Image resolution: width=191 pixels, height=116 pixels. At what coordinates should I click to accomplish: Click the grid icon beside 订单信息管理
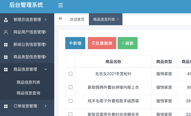pyautogui.click(x=6, y=106)
